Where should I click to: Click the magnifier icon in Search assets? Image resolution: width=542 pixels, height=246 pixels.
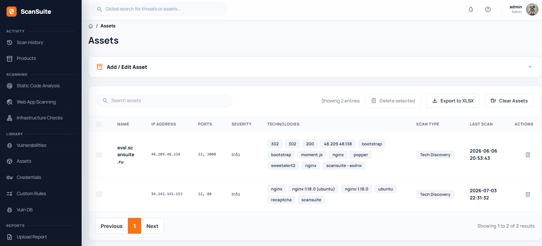coord(105,101)
